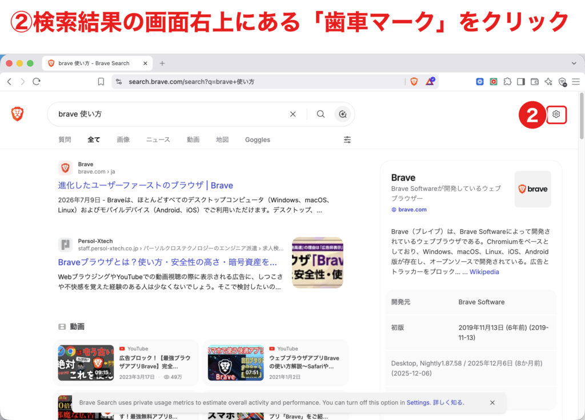Open the Extensions puzzle piece menu
This screenshot has width=585, height=420.
pos(507,81)
